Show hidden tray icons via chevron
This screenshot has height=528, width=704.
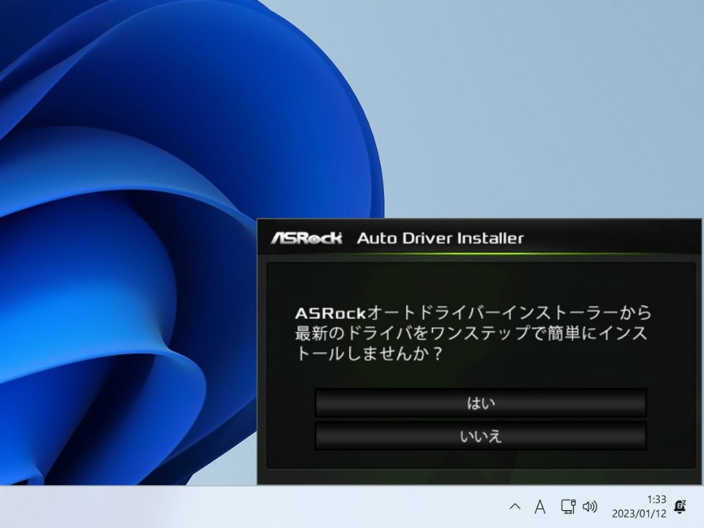click(x=514, y=507)
